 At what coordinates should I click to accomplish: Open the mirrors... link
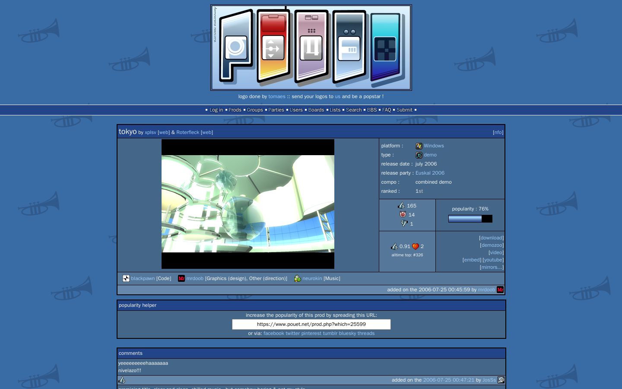[492, 267]
